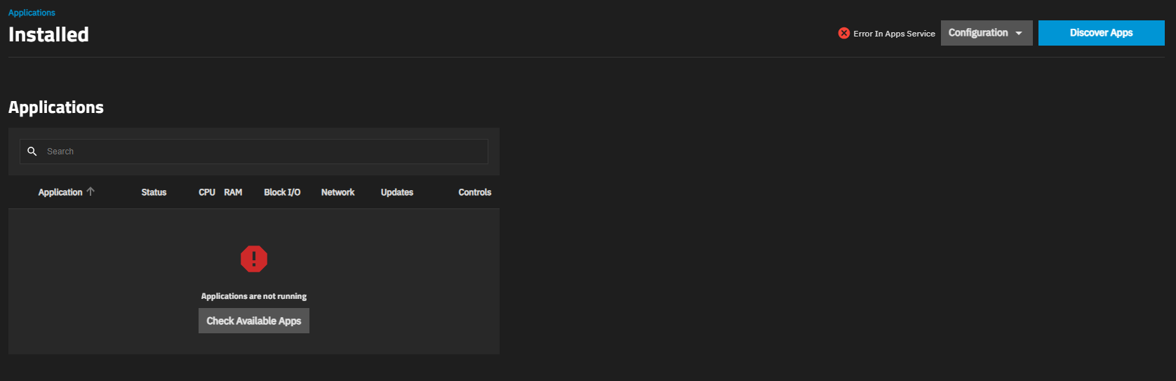
Task: Click the Installed page title
Action: pos(48,34)
